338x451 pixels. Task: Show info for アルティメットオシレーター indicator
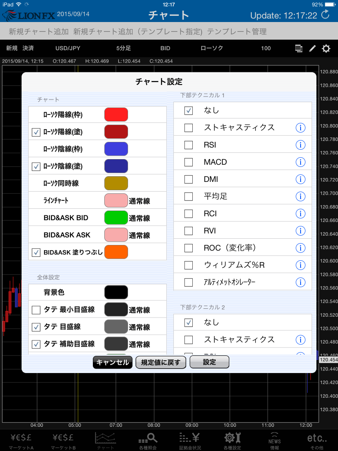coord(300,282)
